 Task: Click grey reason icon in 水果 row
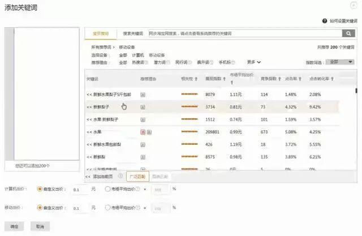149,132
